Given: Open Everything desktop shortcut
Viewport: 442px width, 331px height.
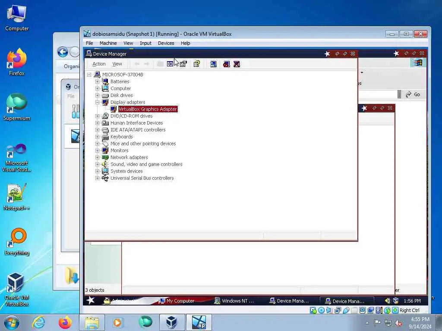Looking at the screenshot, I should tap(17, 241).
